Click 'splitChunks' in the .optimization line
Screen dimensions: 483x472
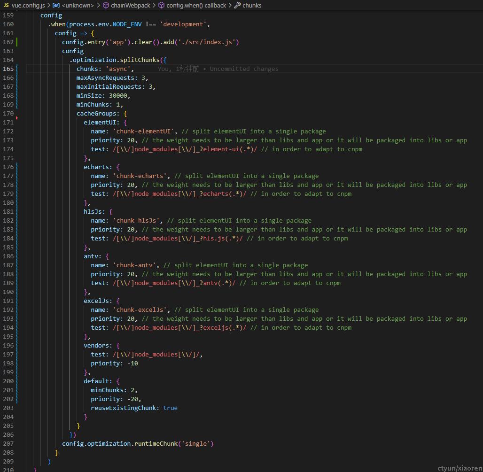(140, 60)
